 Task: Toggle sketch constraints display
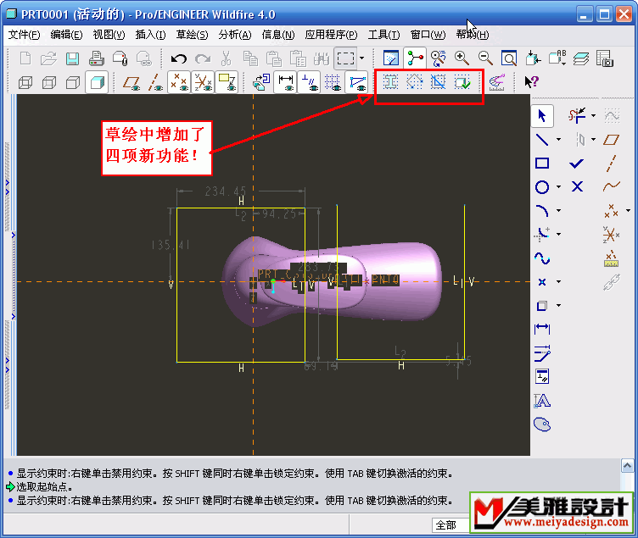tap(309, 82)
